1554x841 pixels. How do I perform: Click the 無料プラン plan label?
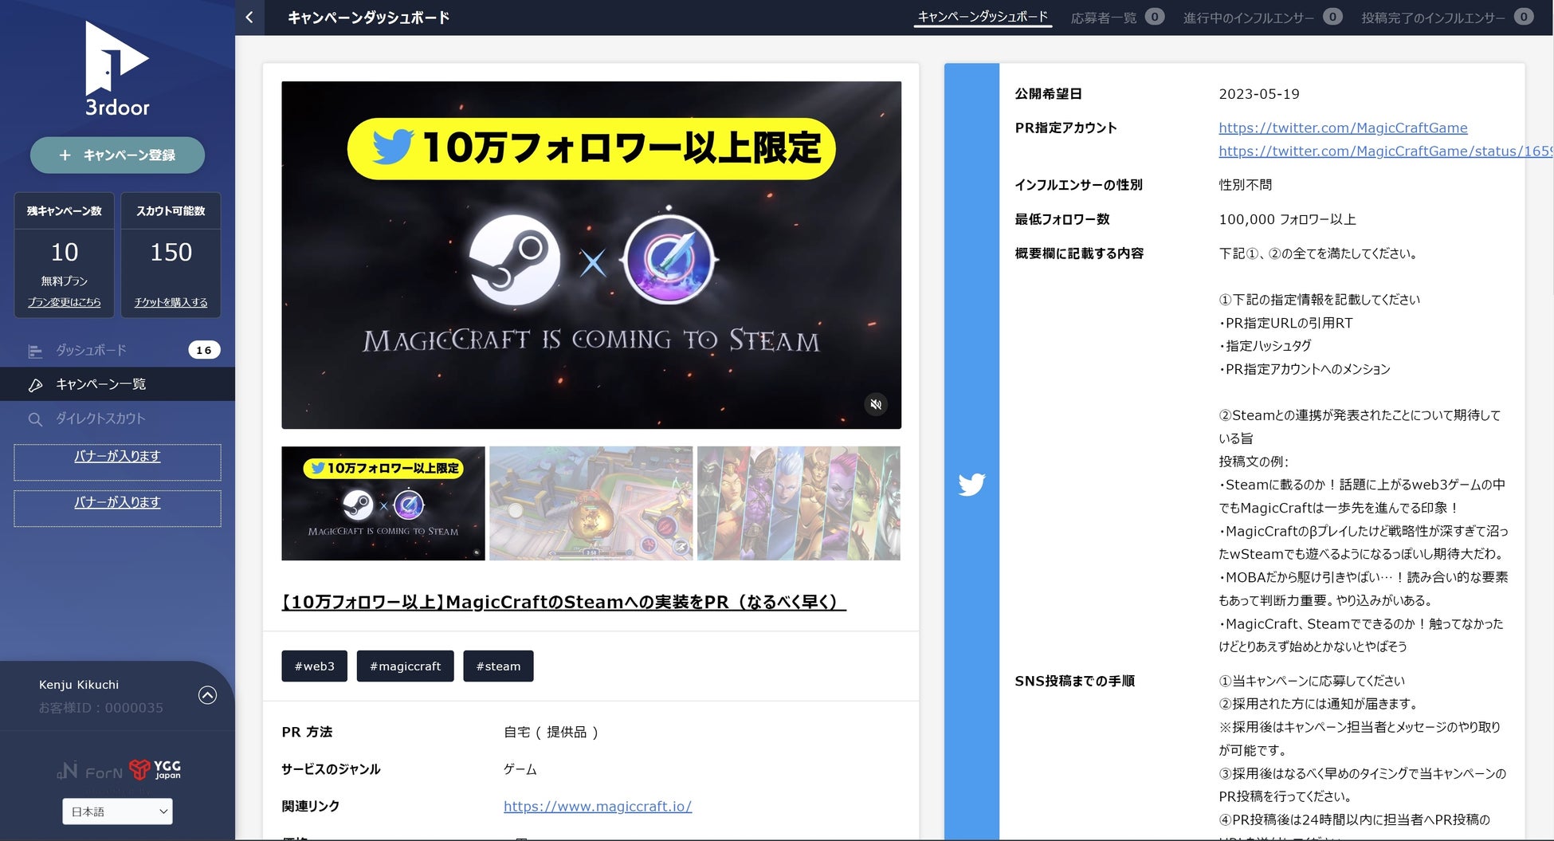click(65, 281)
